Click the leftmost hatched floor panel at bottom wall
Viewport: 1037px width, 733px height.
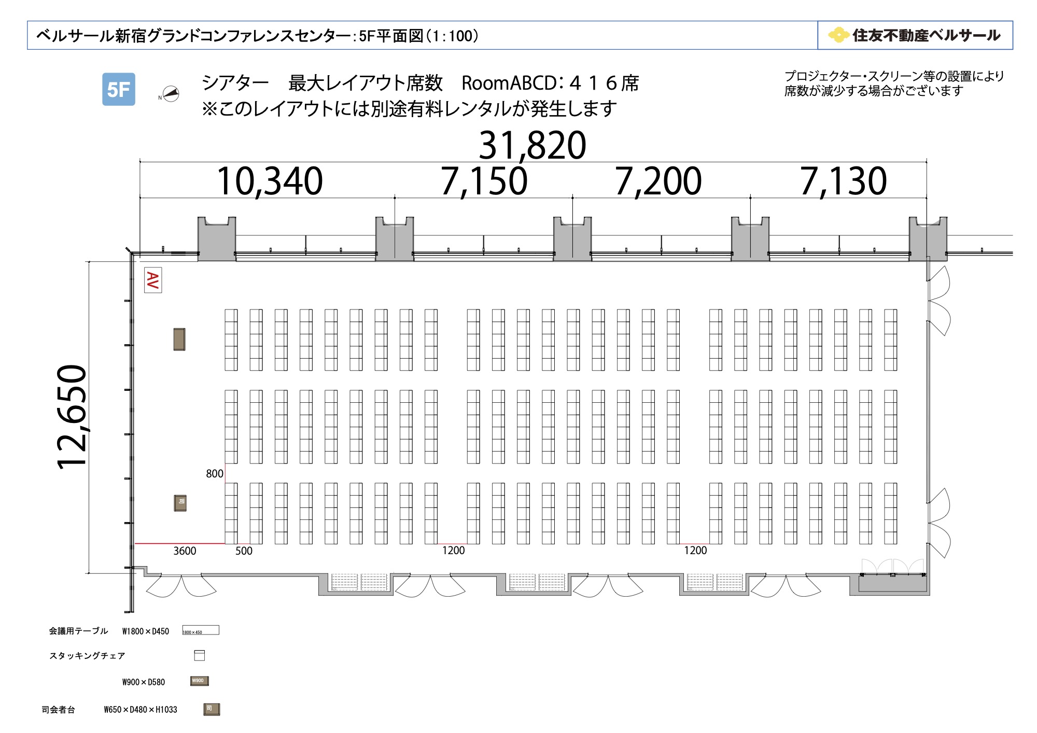(x=344, y=582)
